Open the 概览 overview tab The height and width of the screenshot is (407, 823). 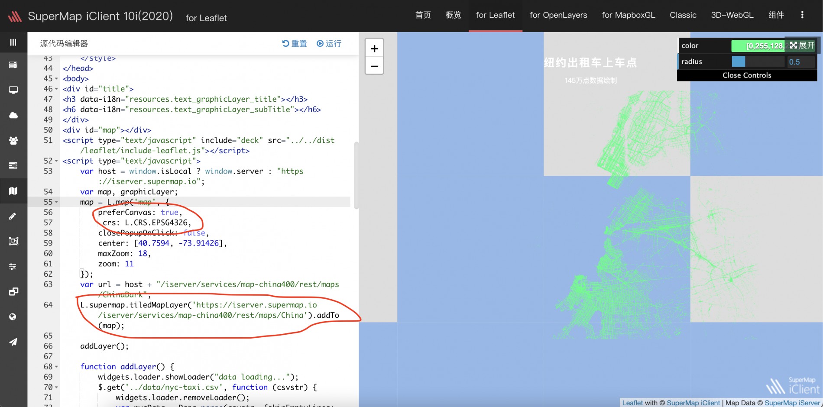click(453, 15)
